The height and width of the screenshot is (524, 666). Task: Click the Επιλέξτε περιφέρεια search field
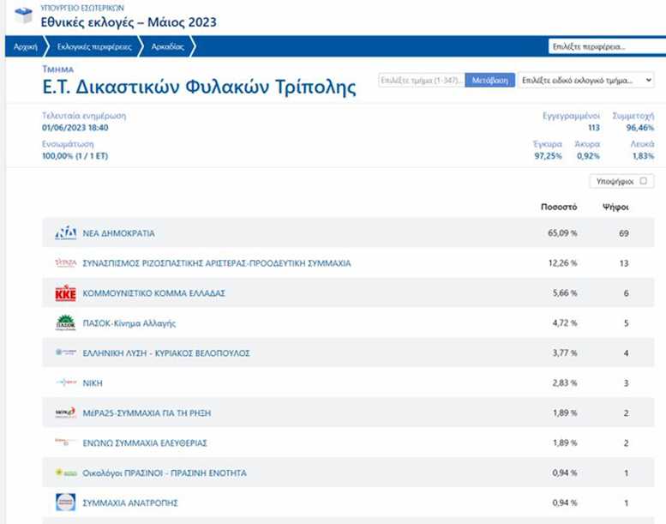pos(608,46)
